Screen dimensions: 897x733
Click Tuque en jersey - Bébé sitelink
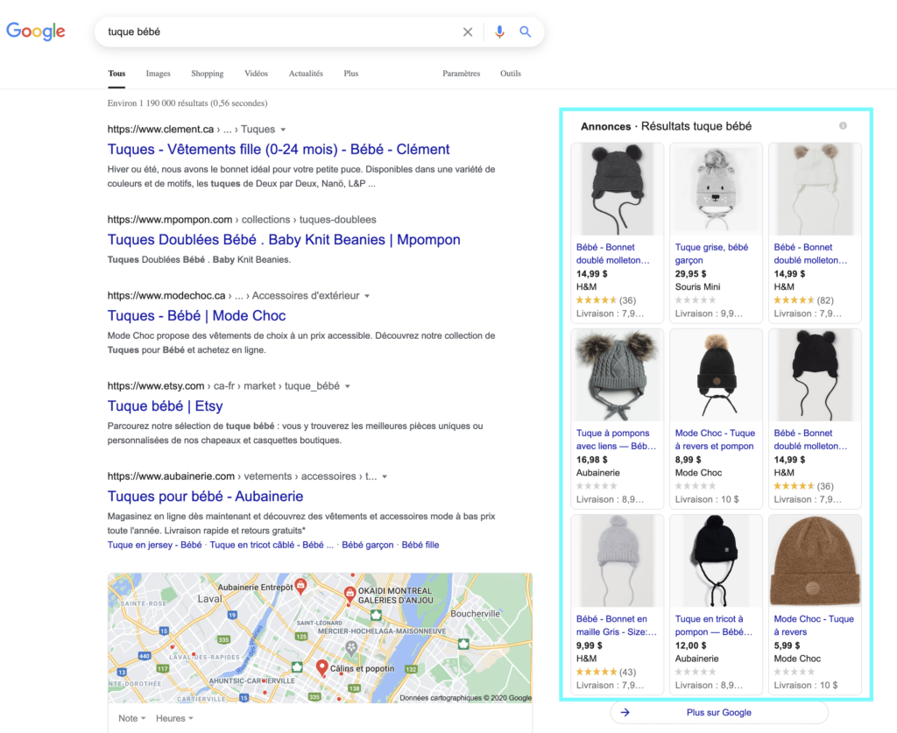pyautogui.click(x=154, y=545)
